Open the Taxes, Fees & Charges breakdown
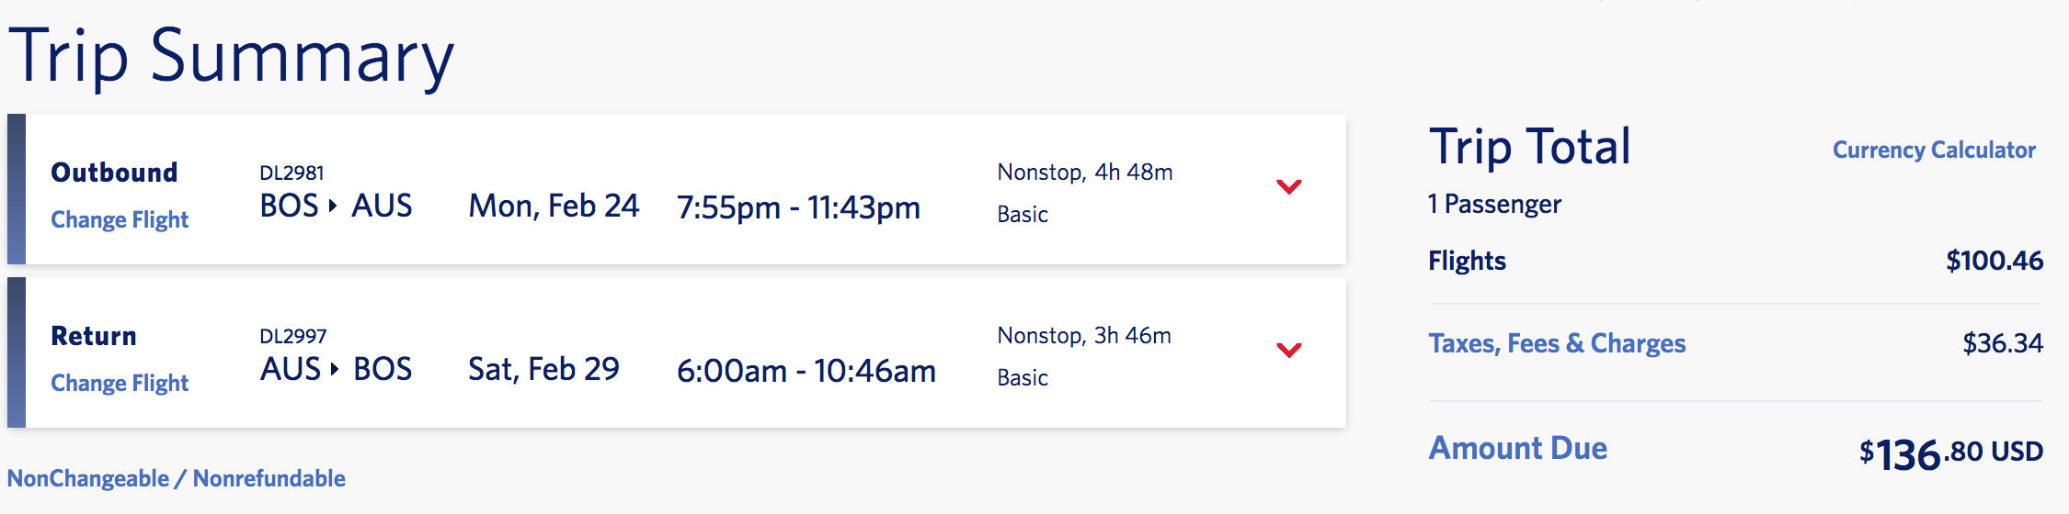This screenshot has width=2069, height=514. pos(1557,343)
